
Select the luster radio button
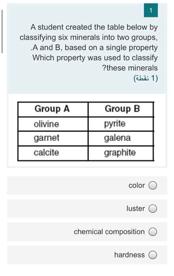(x=153, y=209)
